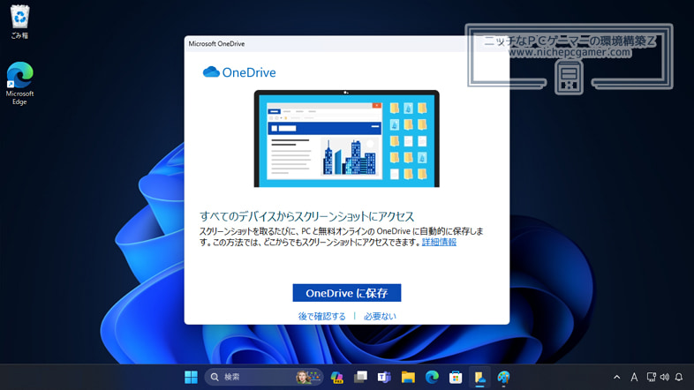Select 必要ない link in OneDrive dialog

(x=380, y=316)
